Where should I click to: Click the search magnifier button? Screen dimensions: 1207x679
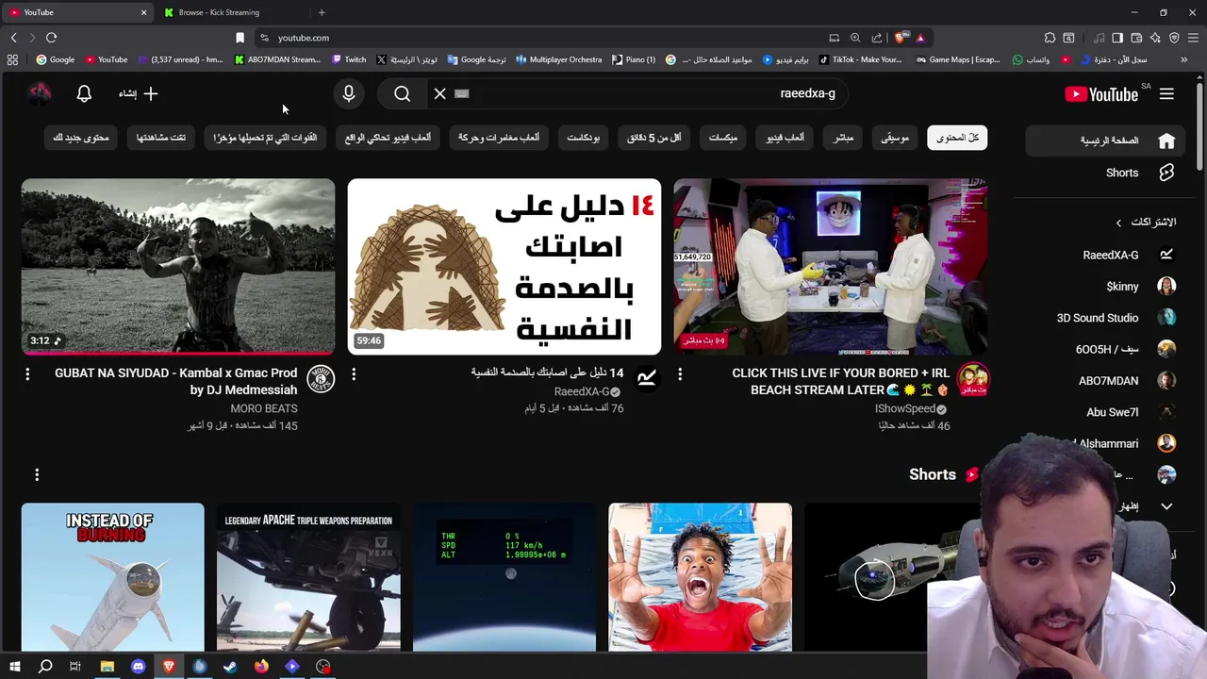pyautogui.click(x=402, y=93)
